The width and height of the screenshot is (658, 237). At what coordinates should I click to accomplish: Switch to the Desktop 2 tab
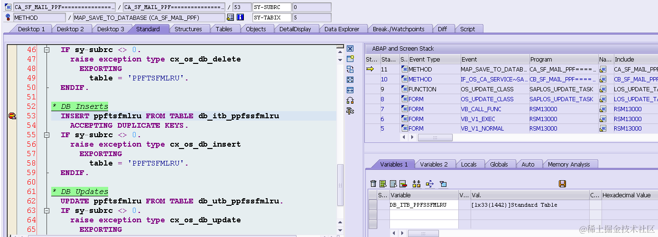pos(70,29)
